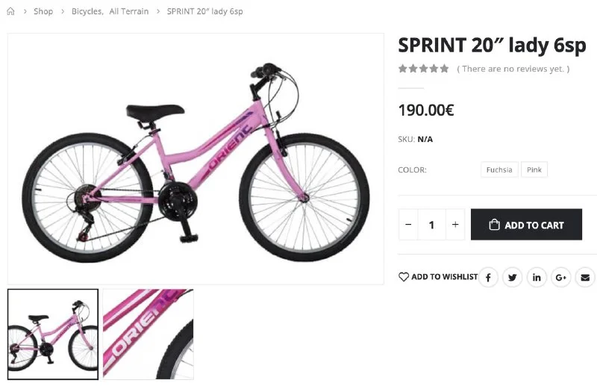The width and height of the screenshot is (597, 386).
Task: Select the Fuchsia color option
Action: [499, 170]
